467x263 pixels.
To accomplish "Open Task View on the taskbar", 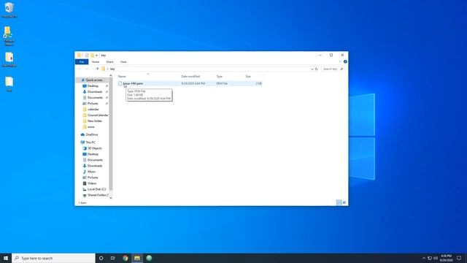I will pos(113,258).
